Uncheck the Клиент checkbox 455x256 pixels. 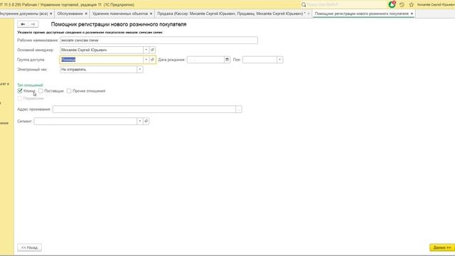(x=20, y=91)
